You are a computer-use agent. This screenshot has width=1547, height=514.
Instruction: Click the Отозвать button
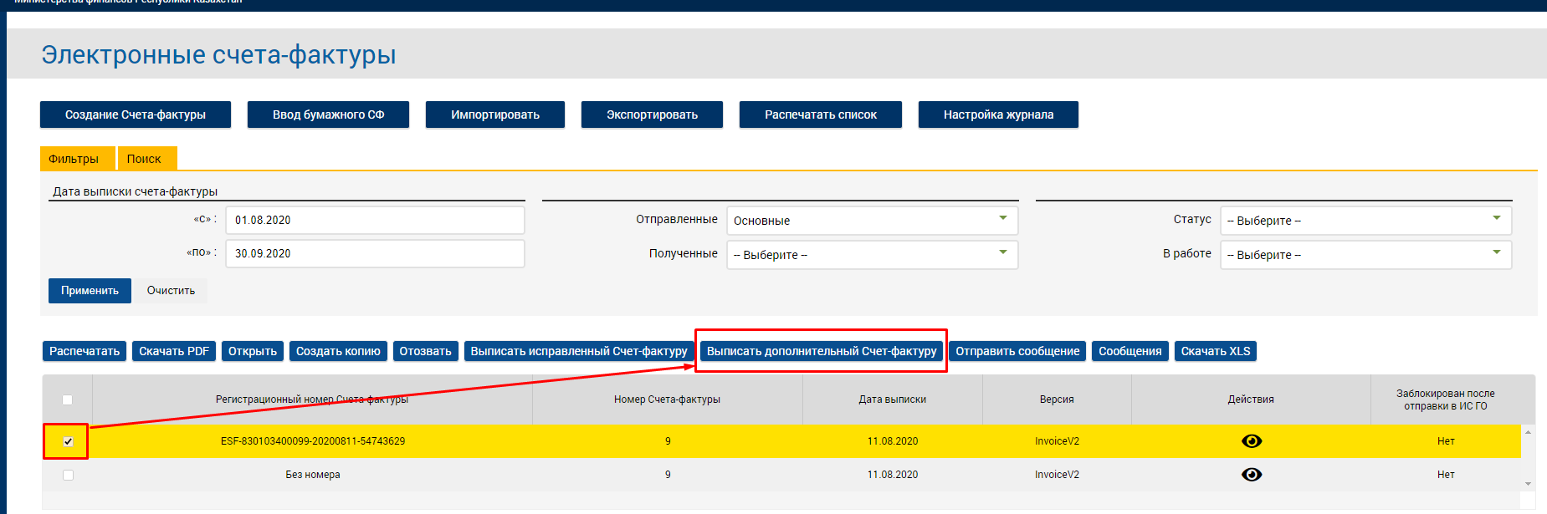pos(425,351)
